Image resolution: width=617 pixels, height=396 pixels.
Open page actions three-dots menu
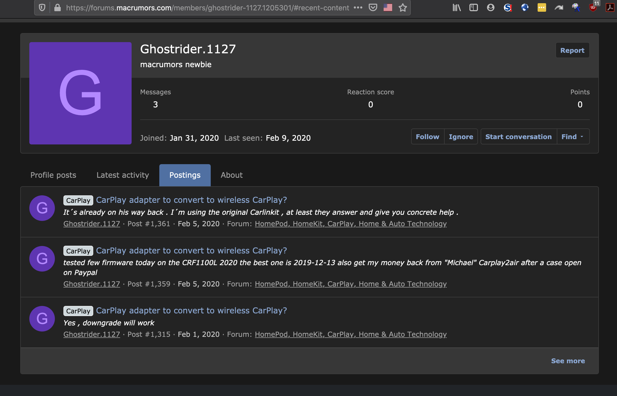pos(358,8)
